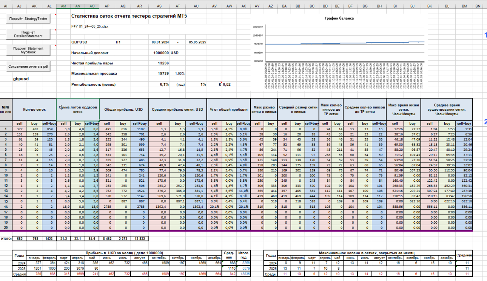Viewport: 487px width, 281px height.
Task: Select total profit cell 1107
Action: click(x=140, y=129)
